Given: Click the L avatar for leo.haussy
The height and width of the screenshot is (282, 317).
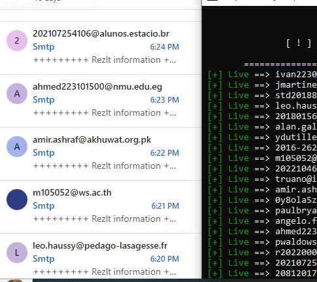Looking at the screenshot, I should click(17, 253).
